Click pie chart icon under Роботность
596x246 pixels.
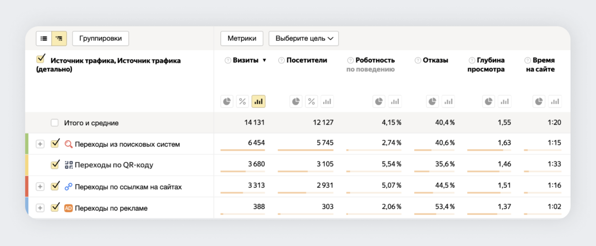pyautogui.click(x=379, y=102)
